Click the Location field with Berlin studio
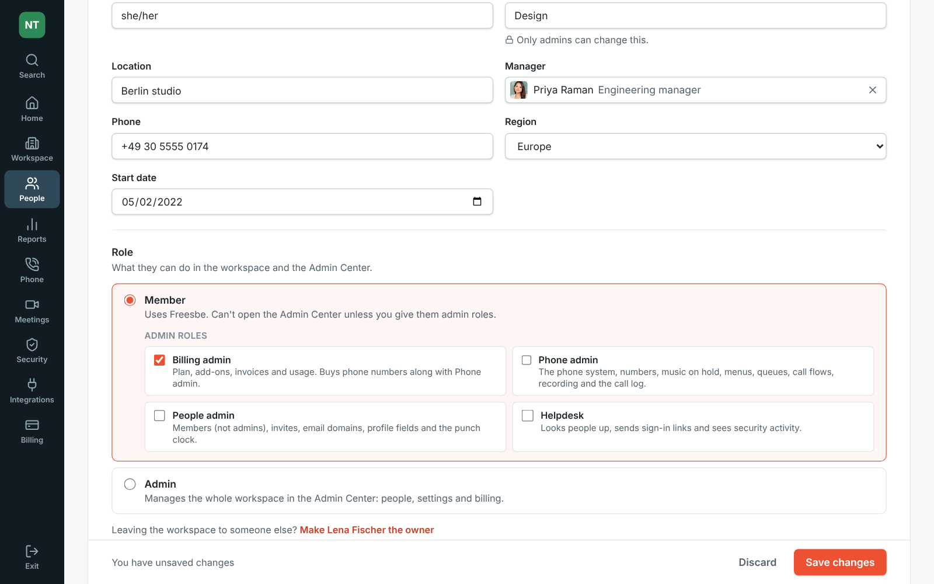934x584 pixels. pyautogui.click(x=302, y=91)
